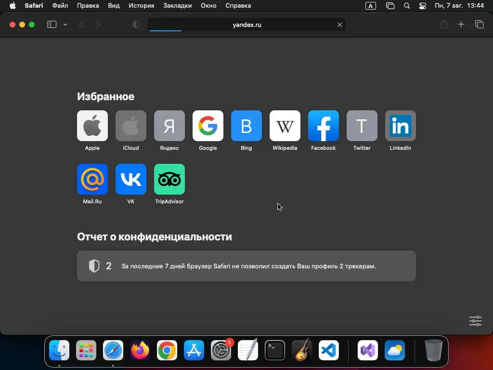
Task: Open the История menu
Action: point(142,6)
